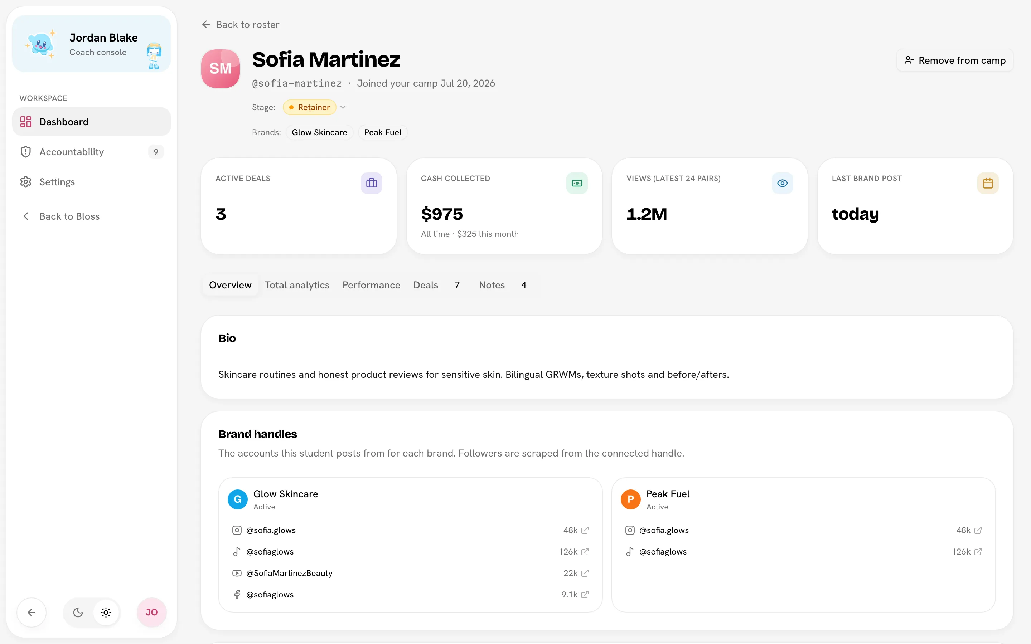Screen dimensions: 1031x644
Task: Click the @sofia-martinez handle text
Action: (x=297, y=83)
